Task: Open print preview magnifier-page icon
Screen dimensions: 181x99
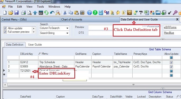Action: tap(29, 13)
